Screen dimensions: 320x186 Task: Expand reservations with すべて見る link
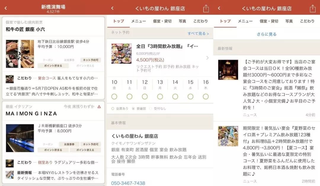(198, 33)
